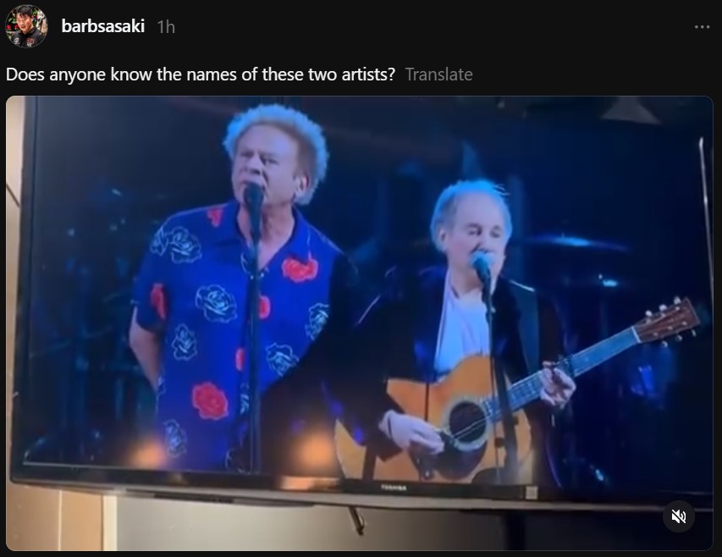This screenshot has width=722, height=557.
Task: Unmute the video using the speaker icon
Action: pos(678,516)
